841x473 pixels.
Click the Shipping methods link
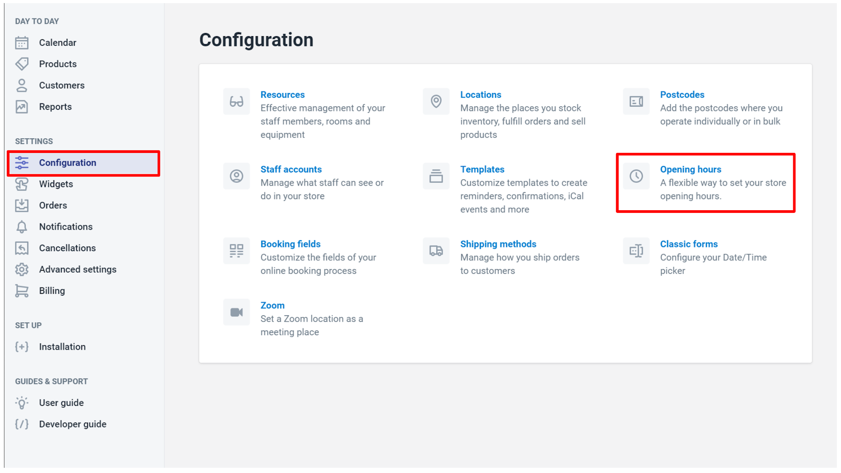click(498, 244)
